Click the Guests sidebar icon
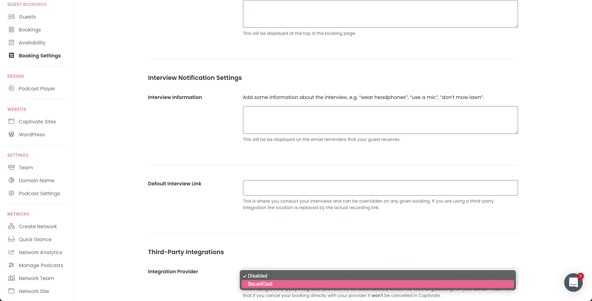Screen dimensions: 592x301 point(11,17)
